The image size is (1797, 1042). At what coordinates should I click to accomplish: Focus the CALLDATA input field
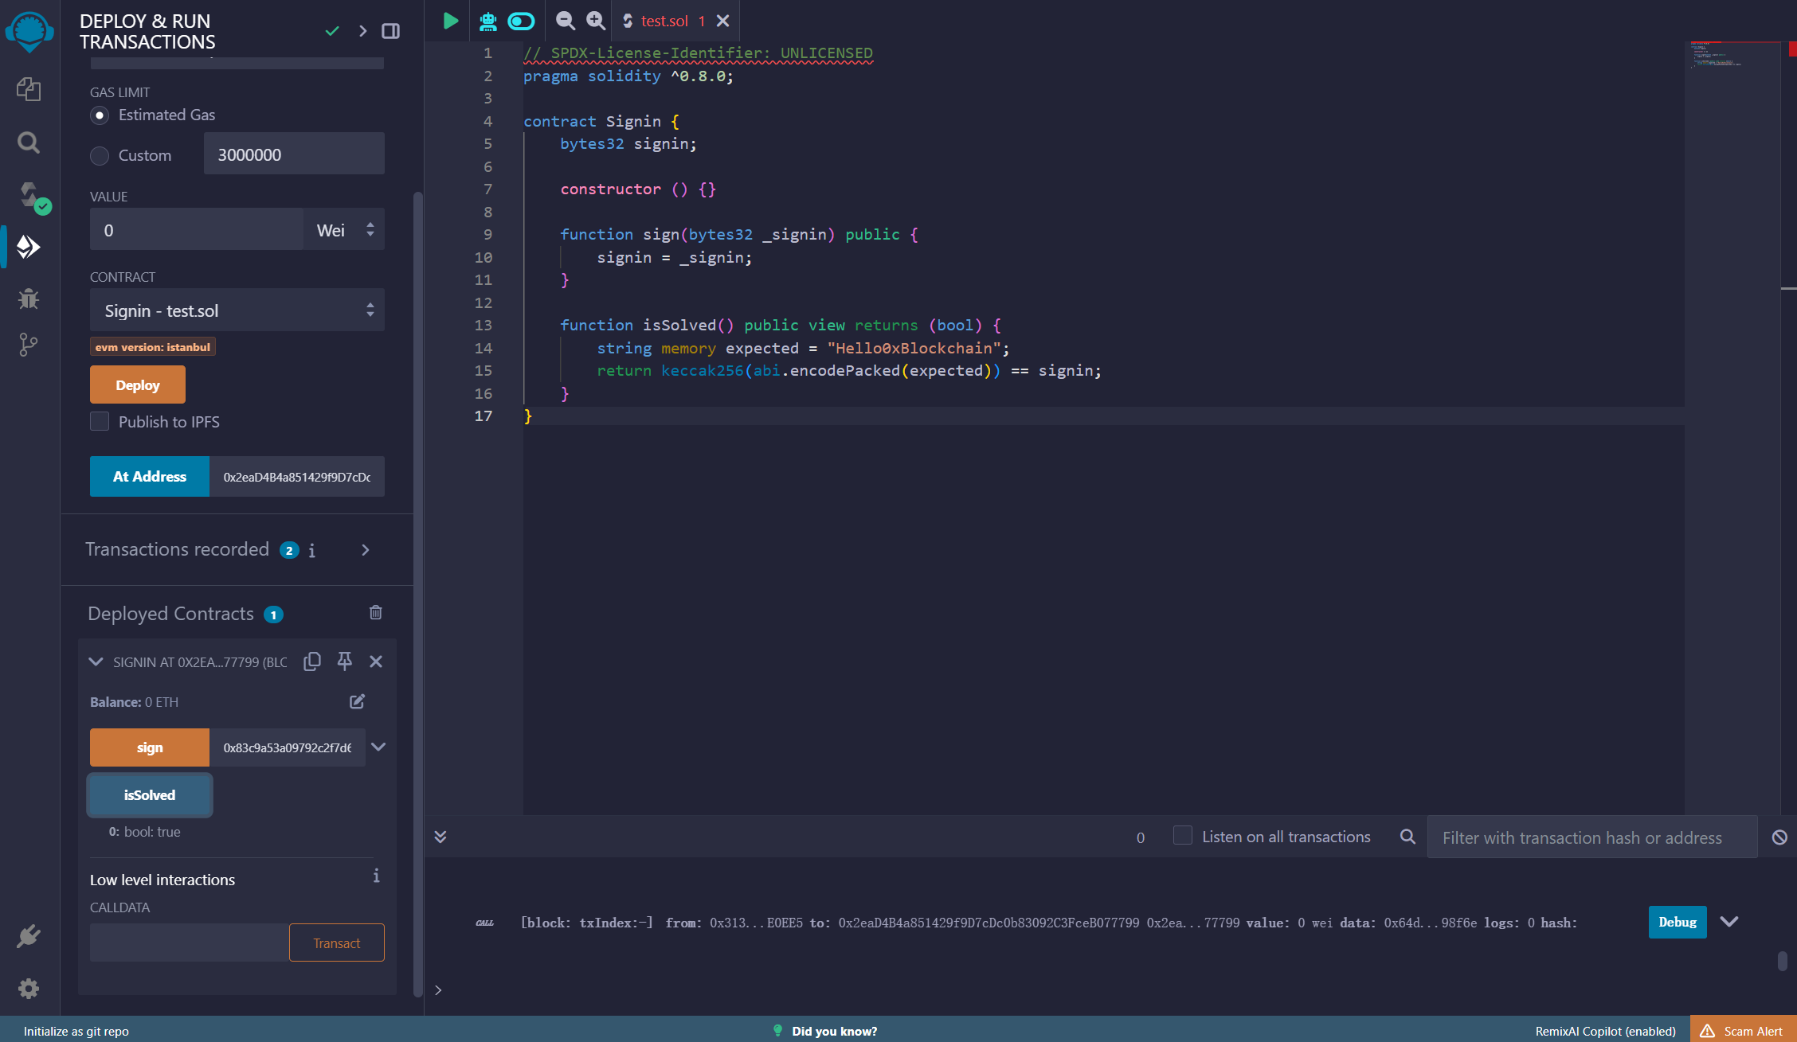[x=190, y=942]
